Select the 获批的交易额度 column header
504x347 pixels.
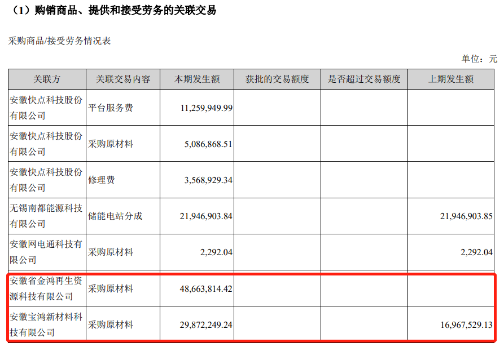(277, 79)
